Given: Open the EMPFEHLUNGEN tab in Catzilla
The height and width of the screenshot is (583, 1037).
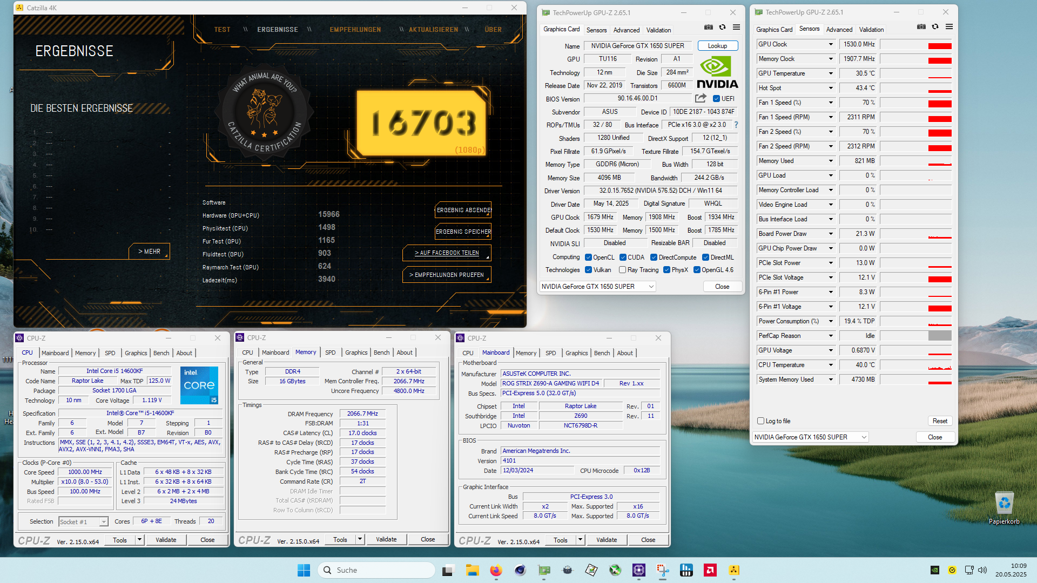Looking at the screenshot, I should pos(355,30).
